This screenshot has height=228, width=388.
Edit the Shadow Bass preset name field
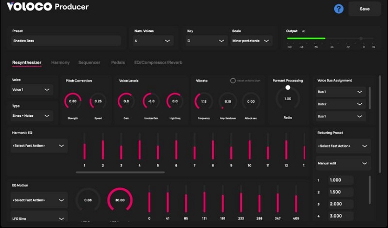point(66,41)
